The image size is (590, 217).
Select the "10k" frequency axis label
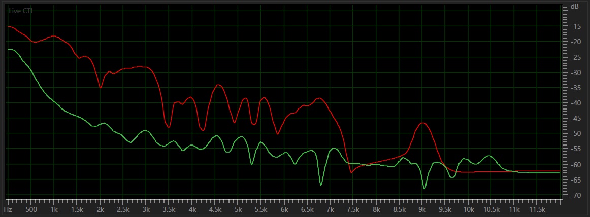click(x=468, y=209)
